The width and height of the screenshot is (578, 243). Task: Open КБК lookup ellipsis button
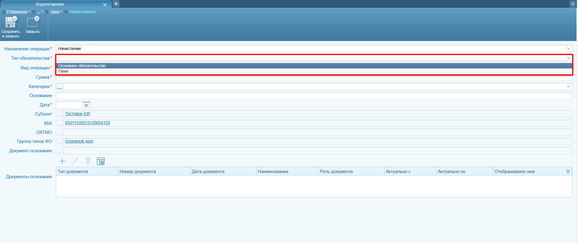(59, 123)
